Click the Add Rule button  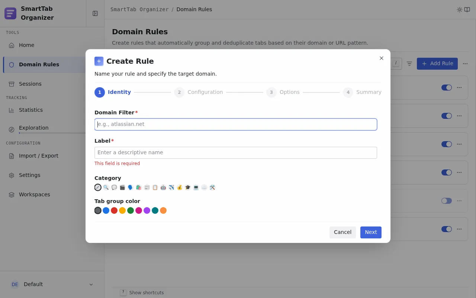(x=437, y=64)
